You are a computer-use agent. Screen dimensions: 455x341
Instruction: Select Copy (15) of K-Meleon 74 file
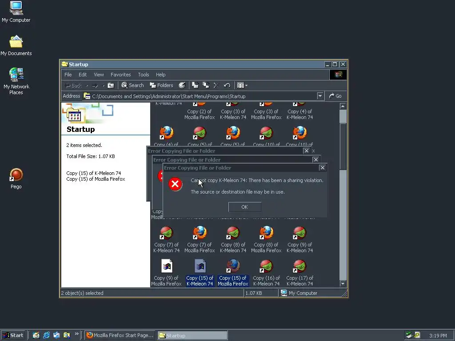(200, 273)
